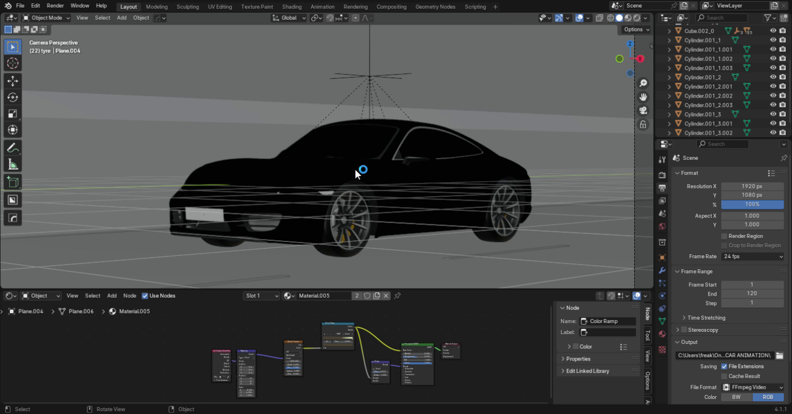792x414 pixels.
Task: Hide Cylinder.001_1.002 in viewport
Action: pos(773,59)
